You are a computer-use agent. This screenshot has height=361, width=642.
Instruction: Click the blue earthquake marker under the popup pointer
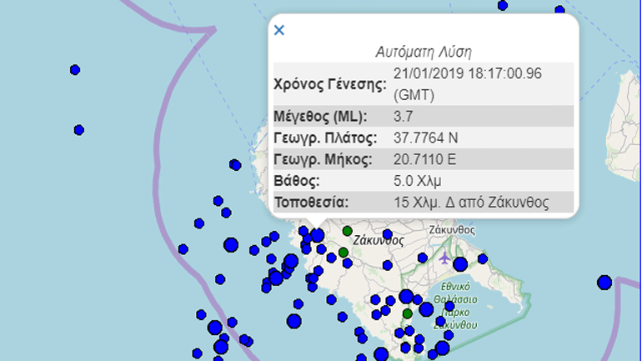(318, 235)
